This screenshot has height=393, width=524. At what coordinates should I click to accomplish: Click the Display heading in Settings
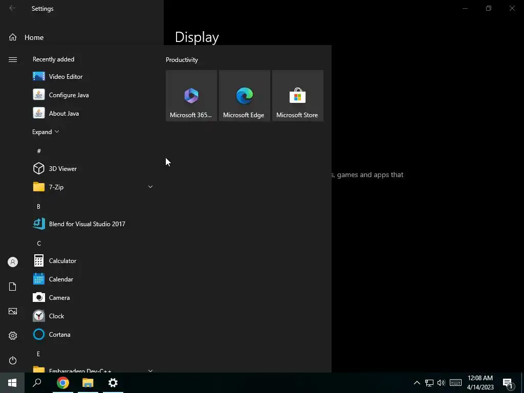[197, 37]
